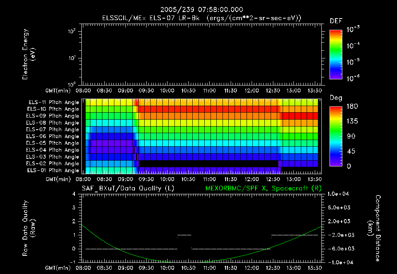The height and width of the screenshot is (274, 397).
Task: Click the SAF_BXuT/Data Quality (L) legend text
Action: (128, 188)
